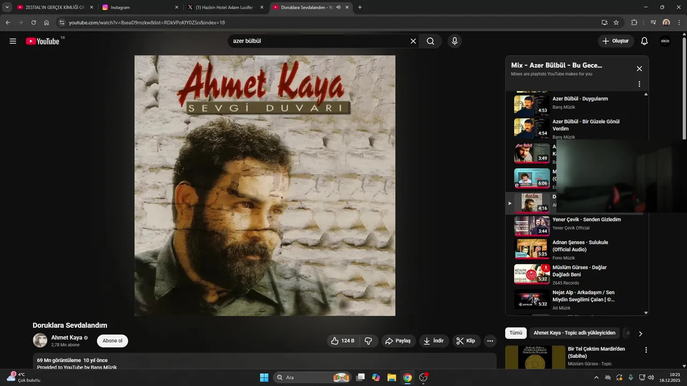The image size is (687, 386).
Task: Close the Instagram tab
Action: 177,8
